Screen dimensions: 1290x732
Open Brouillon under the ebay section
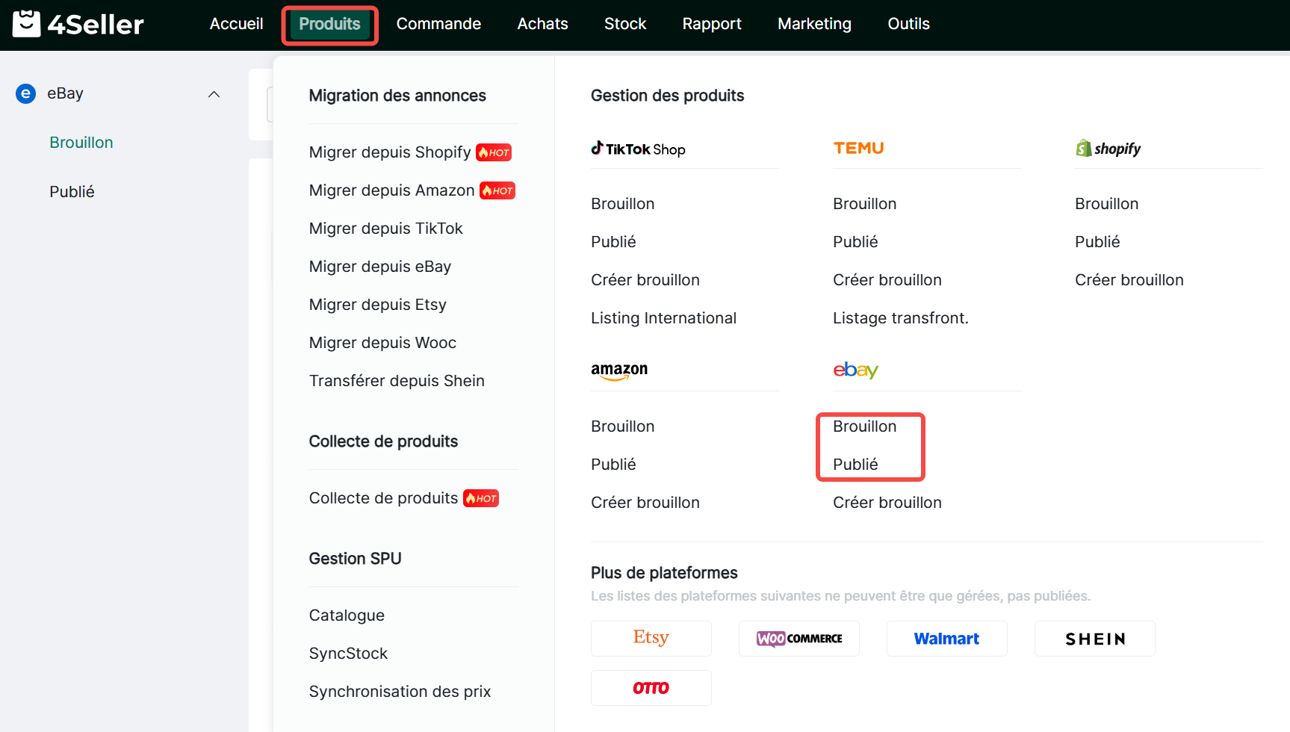point(864,427)
